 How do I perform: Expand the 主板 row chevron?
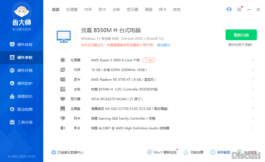[253, 89]
